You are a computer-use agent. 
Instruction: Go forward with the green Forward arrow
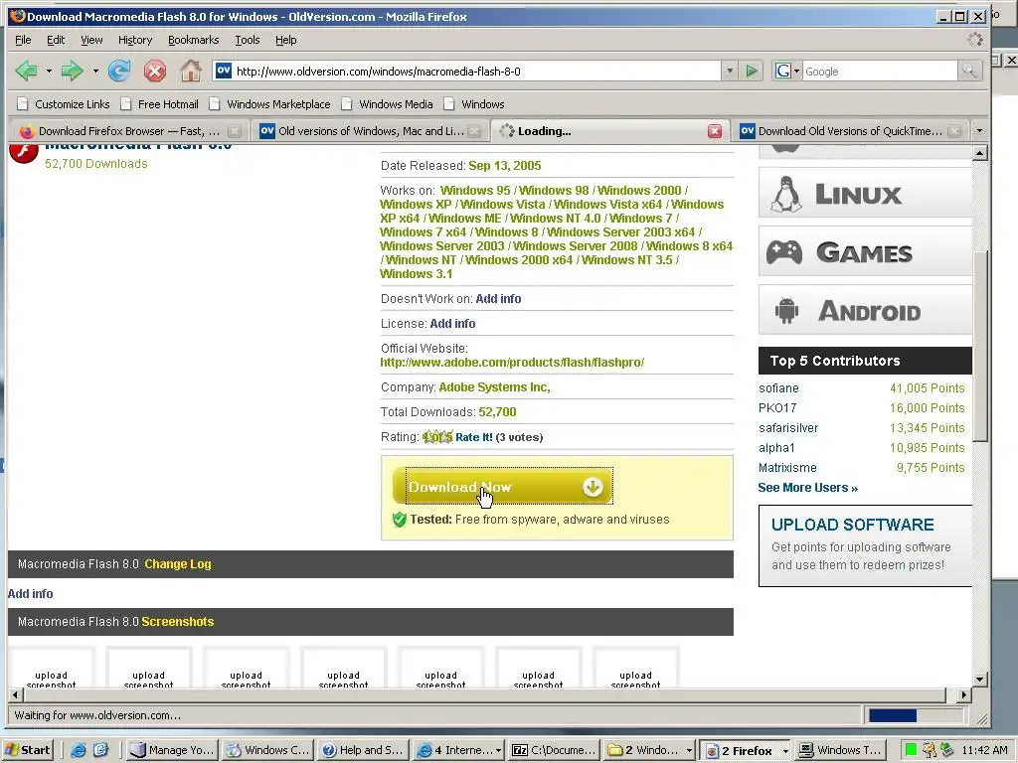(x=72, y=71)
